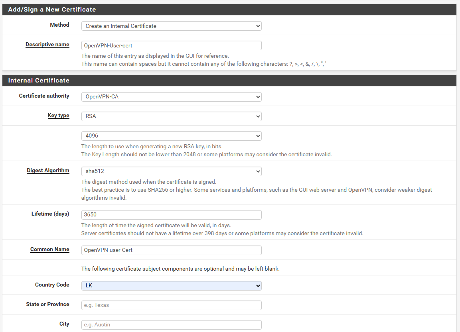460x332 pixels.
Task: Click 'The digest method used when' help text
Action: (148, 182)
